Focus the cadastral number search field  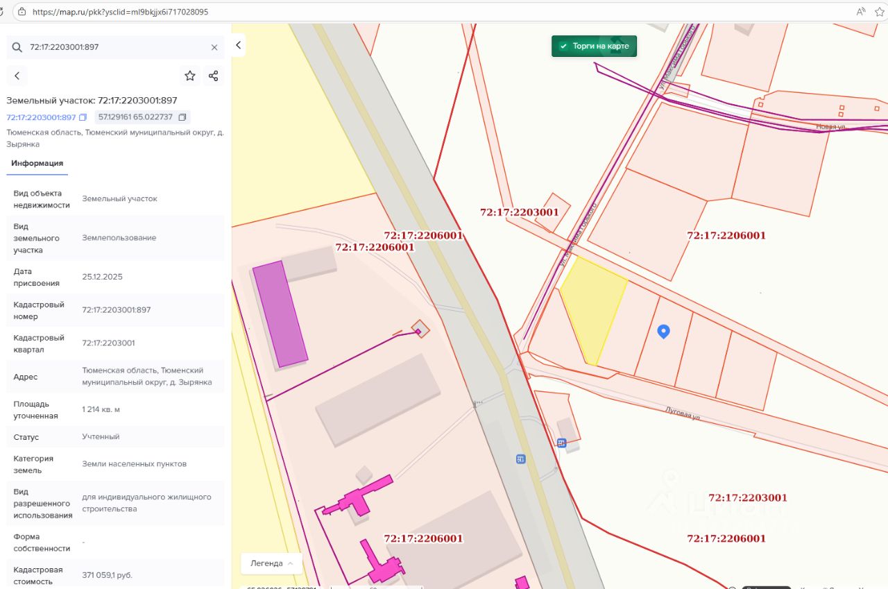(x=117, y=47)
